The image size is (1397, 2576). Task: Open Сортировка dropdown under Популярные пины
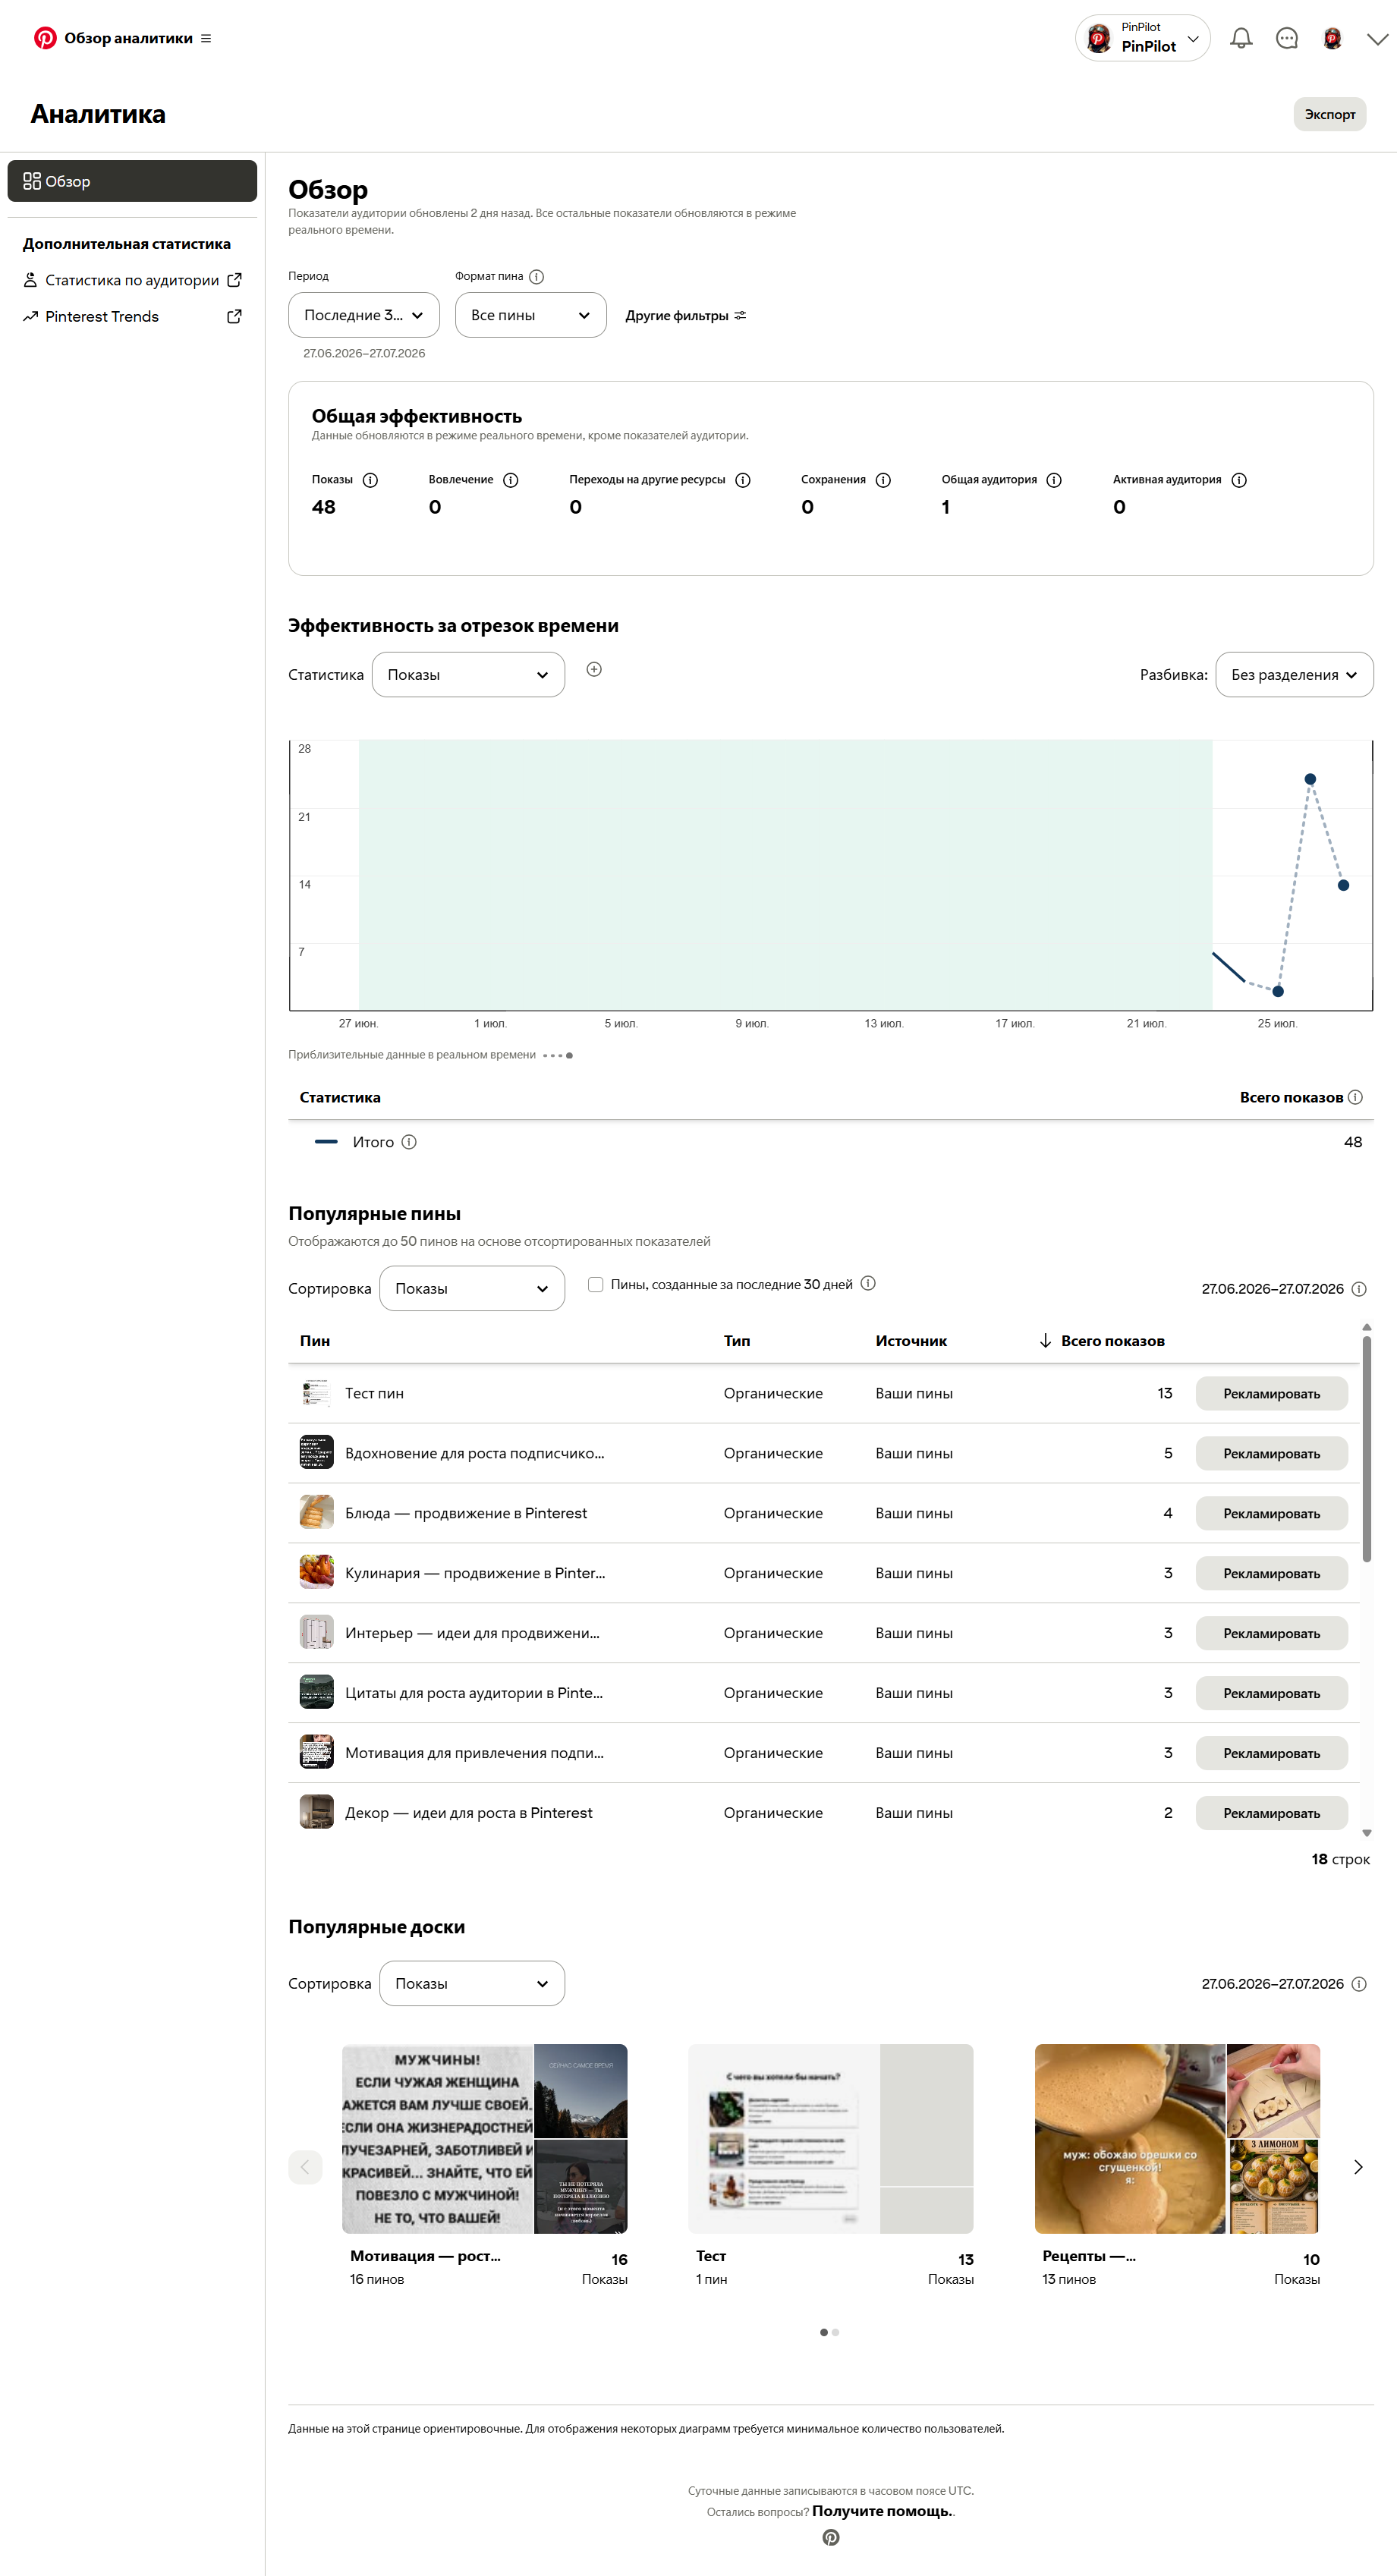pyautogui.click(x=472, y=1289)
